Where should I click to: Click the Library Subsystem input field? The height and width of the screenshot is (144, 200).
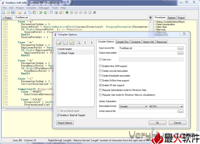(151, 101)
